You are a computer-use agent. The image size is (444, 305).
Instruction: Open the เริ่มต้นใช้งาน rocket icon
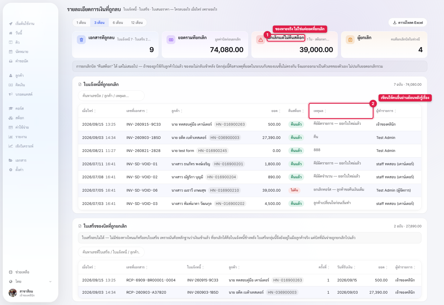(x=11, y=24)
